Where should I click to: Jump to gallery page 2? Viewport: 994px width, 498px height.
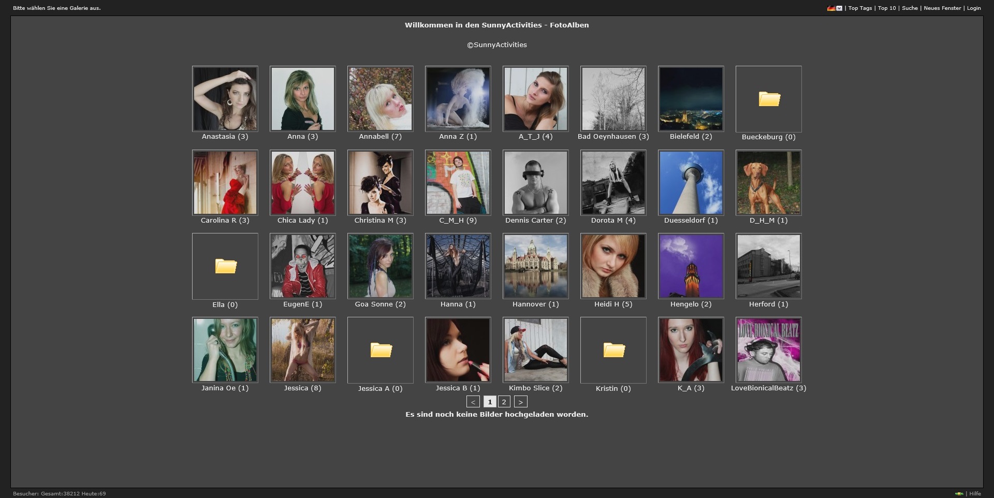point(504,402)
